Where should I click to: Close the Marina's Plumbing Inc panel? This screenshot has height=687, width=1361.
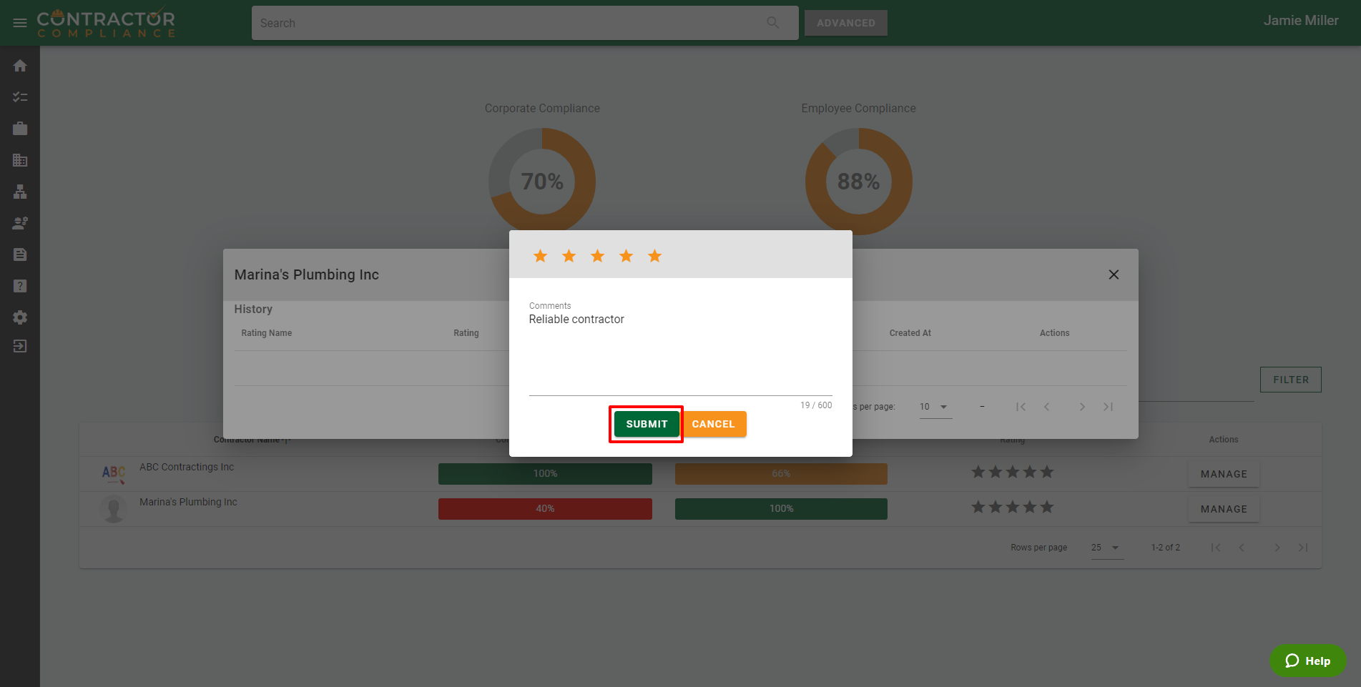[x=1114, y=275]
